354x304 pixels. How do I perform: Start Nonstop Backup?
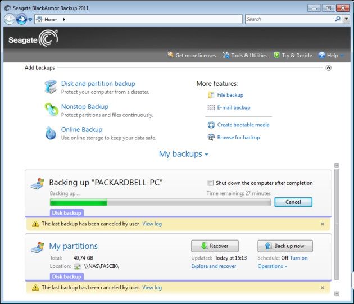click(x=85, y=107)
